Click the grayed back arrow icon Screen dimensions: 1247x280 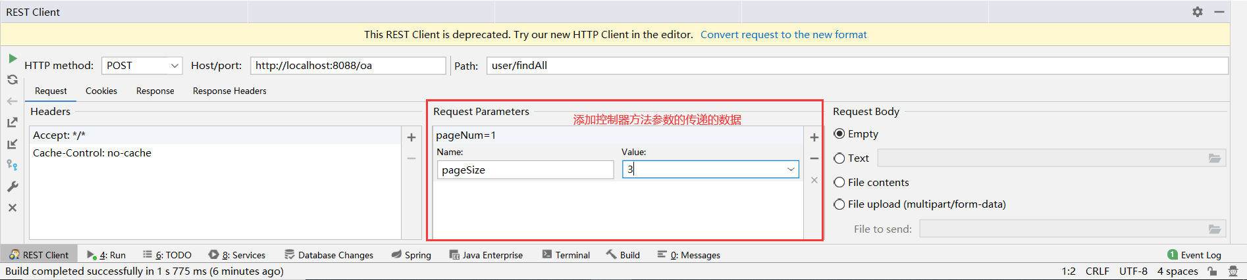tap(13, 101)
